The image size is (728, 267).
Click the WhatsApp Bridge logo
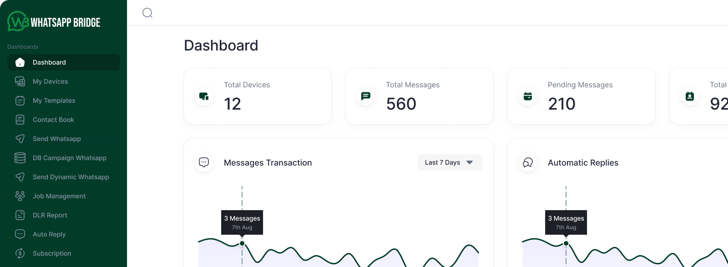point(54,21)
